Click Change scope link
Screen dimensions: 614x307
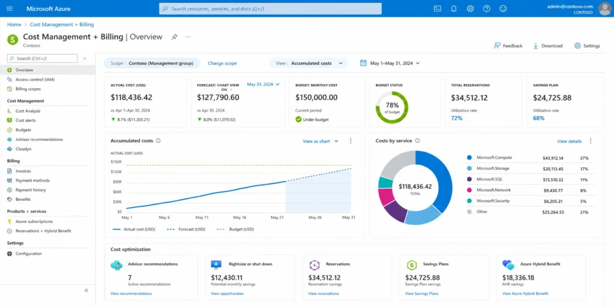click(222, 63)
